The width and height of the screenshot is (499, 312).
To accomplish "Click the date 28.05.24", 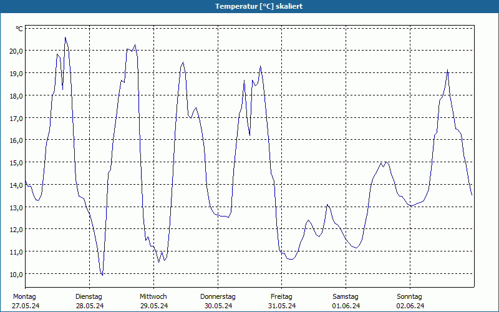I will (x=90, y=306).
